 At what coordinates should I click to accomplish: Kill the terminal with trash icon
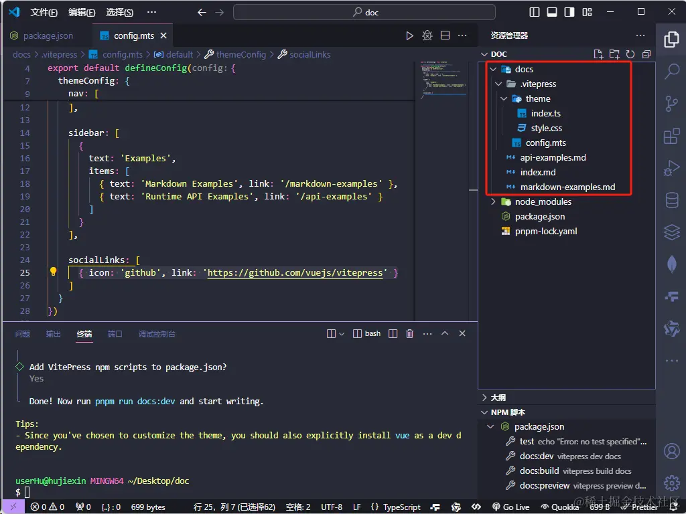point(409,333)
